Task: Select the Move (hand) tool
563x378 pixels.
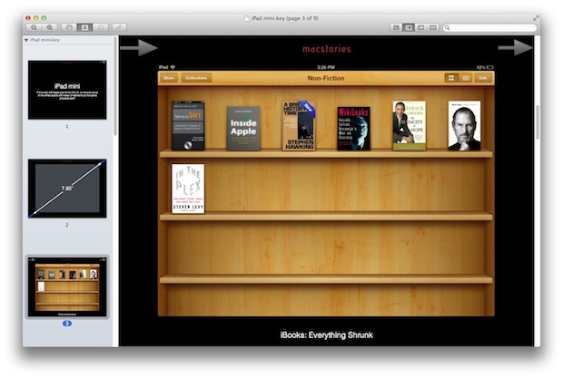Action: point(69,27)
